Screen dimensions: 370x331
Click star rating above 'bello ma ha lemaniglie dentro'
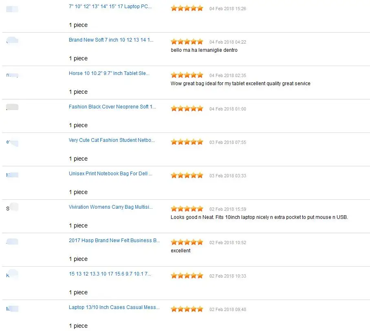pyautogui.click(x=187, y=42)
